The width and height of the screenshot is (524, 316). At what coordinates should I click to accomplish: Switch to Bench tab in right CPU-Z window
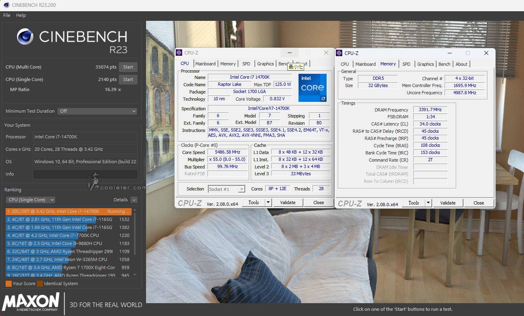[x=445, y=64]
